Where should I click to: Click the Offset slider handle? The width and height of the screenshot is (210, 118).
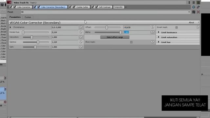click(107, 28)
